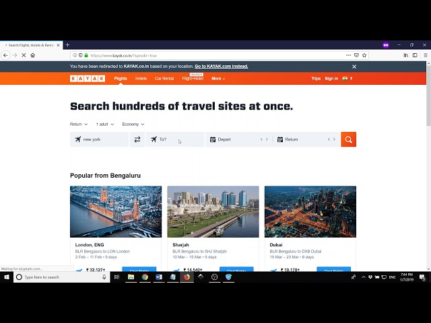This screenshot has height=323, width=431.
Task: Close the redirect notification banner
Action: pyautogui.click(x=354, y=67)
